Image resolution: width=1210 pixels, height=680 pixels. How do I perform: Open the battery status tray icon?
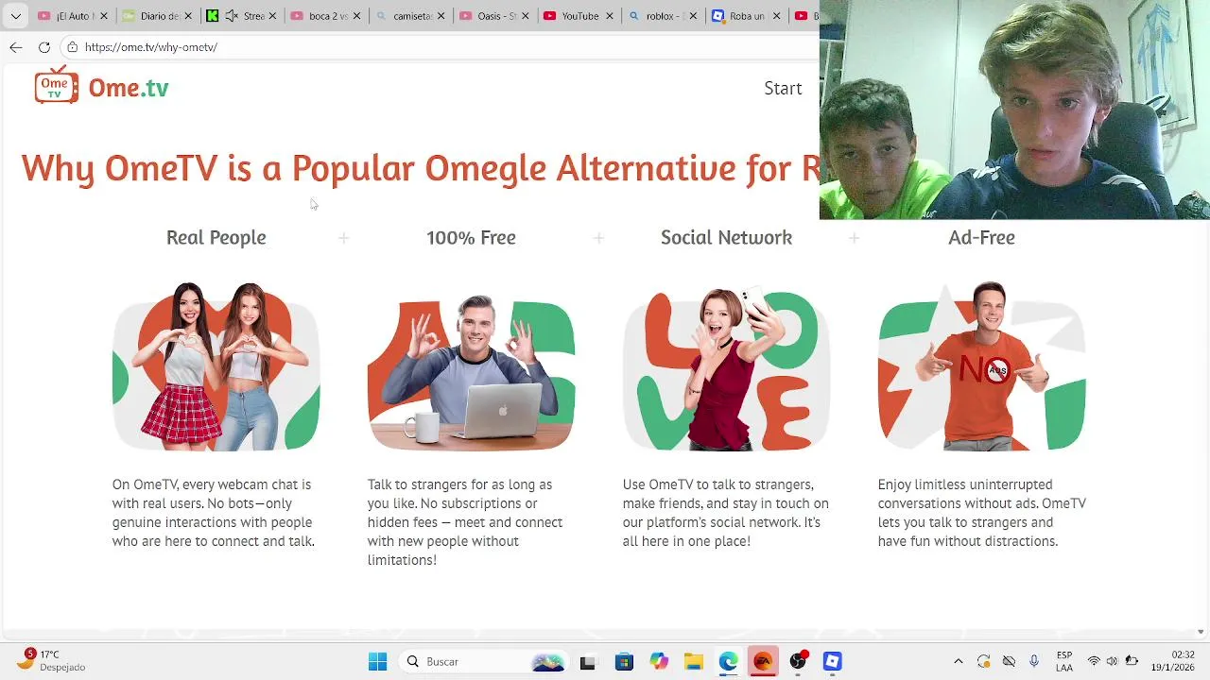coord(1132,661)
